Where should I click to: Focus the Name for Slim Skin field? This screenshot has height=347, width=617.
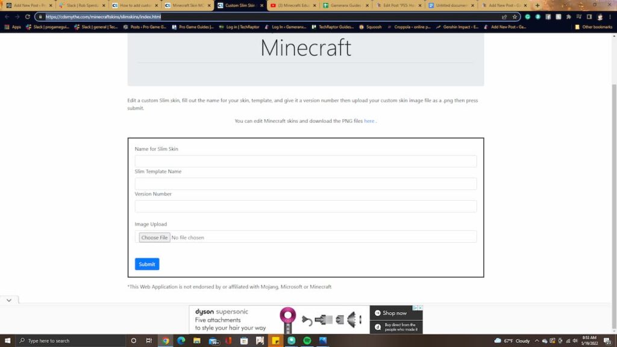coord(305,161)
